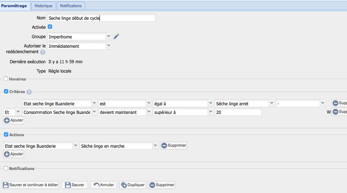The image size is (347, 193).
Task: Duplicate the rule with Dupliquer
Action: tap(133, 185)
